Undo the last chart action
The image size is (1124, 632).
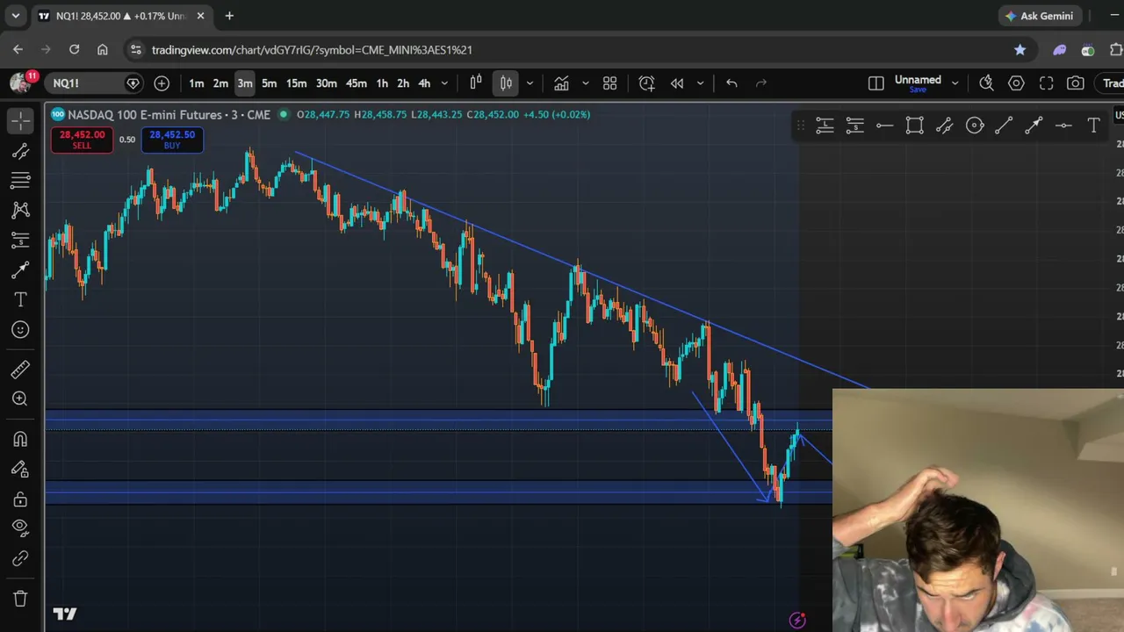(731, 83)
